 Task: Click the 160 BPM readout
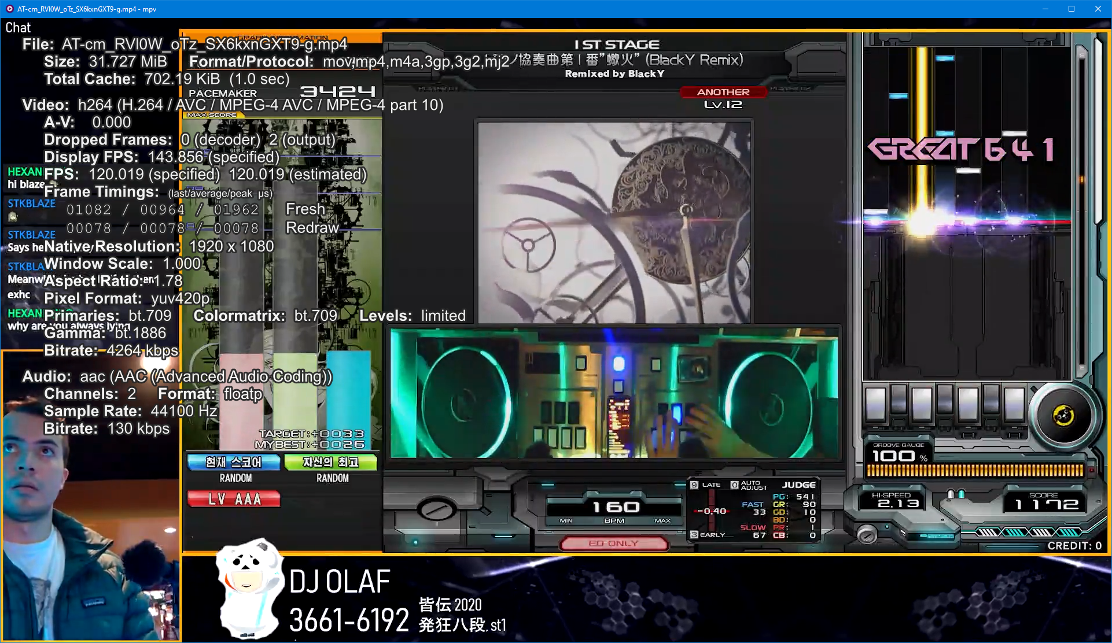click(616, 507)
